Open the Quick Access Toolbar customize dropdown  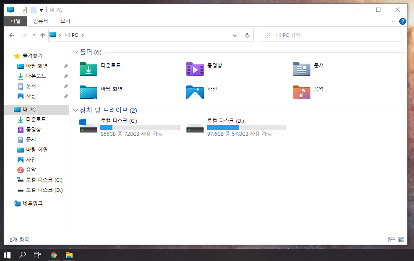coord(41,10)
